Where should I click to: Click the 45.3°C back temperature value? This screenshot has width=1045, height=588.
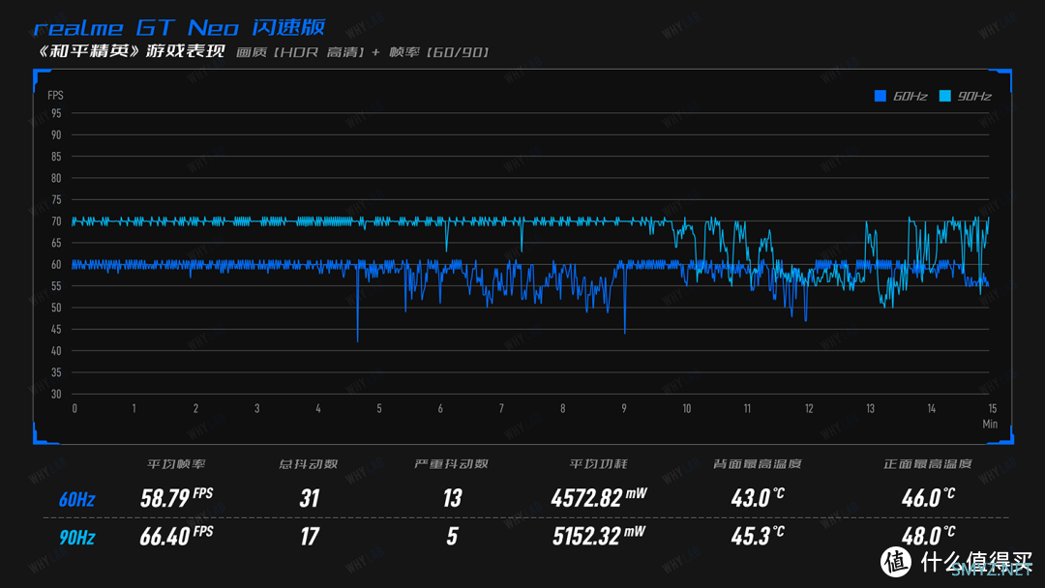[x=758, y=536]
